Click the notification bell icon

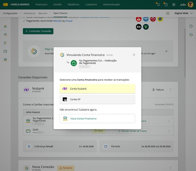pos(158,5)
